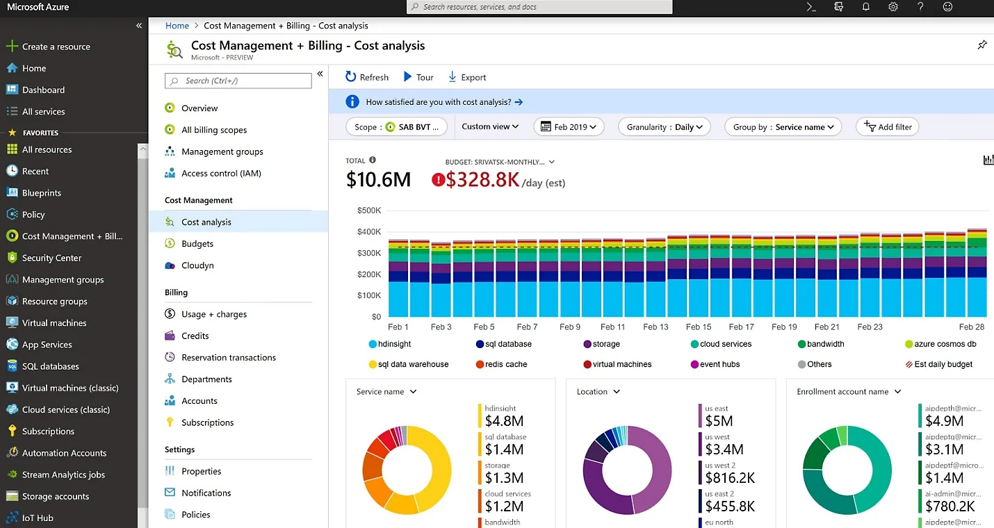Open the Budgets icon in Cost Management
The width and height of the screenshot is (994, 528).
(170, 244)
